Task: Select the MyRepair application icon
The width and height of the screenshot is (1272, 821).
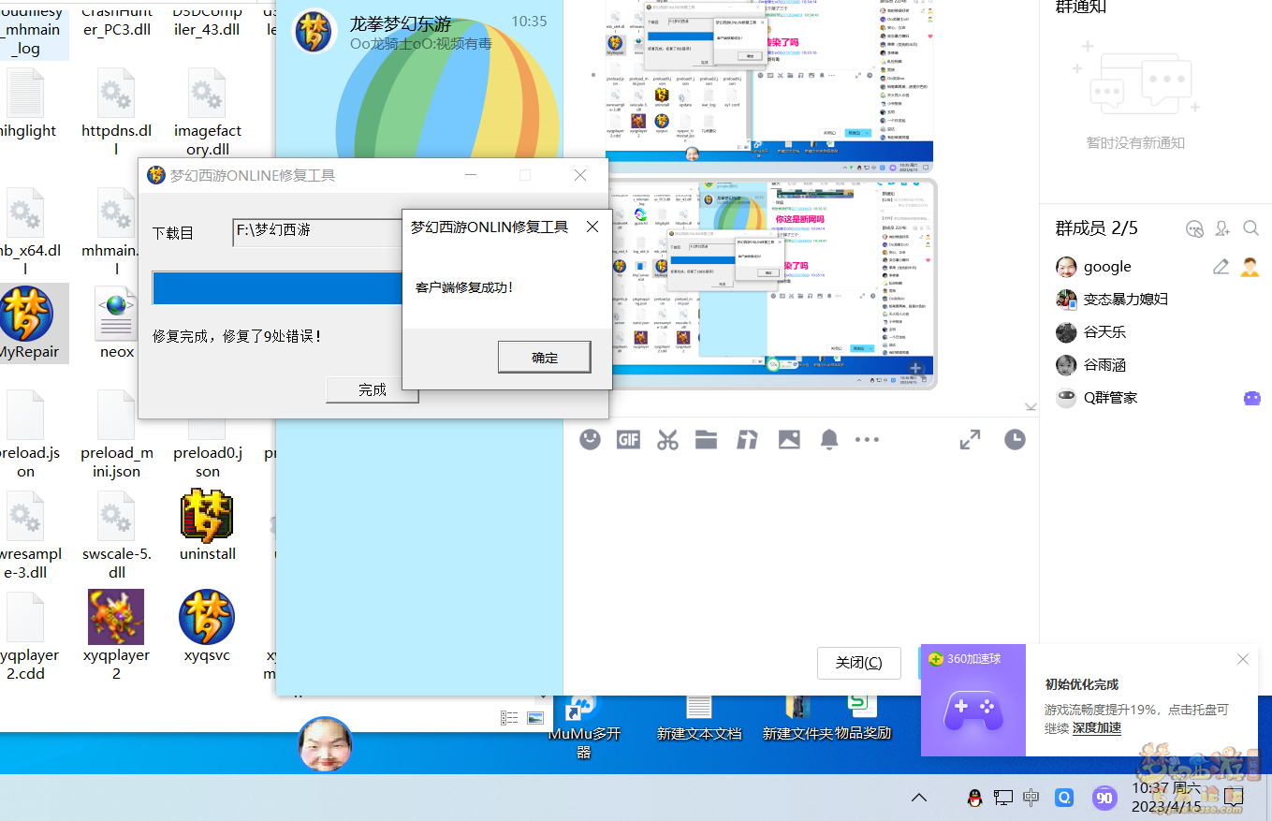Action: [x=28, y=323]
